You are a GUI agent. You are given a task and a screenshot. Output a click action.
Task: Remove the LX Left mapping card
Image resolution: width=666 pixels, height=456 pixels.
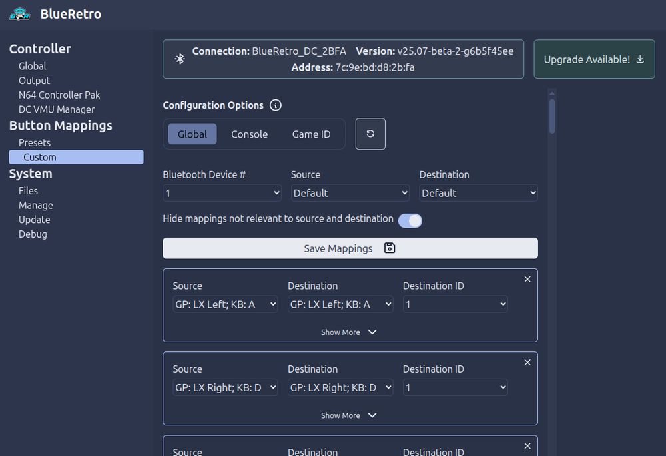coord(527,279)
